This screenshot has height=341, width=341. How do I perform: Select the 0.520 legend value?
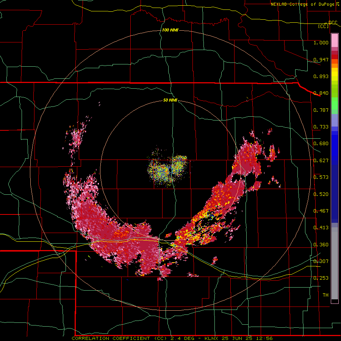click(x=321, y=194)
